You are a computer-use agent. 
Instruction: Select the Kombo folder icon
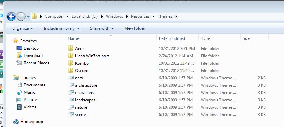[71, 63]
